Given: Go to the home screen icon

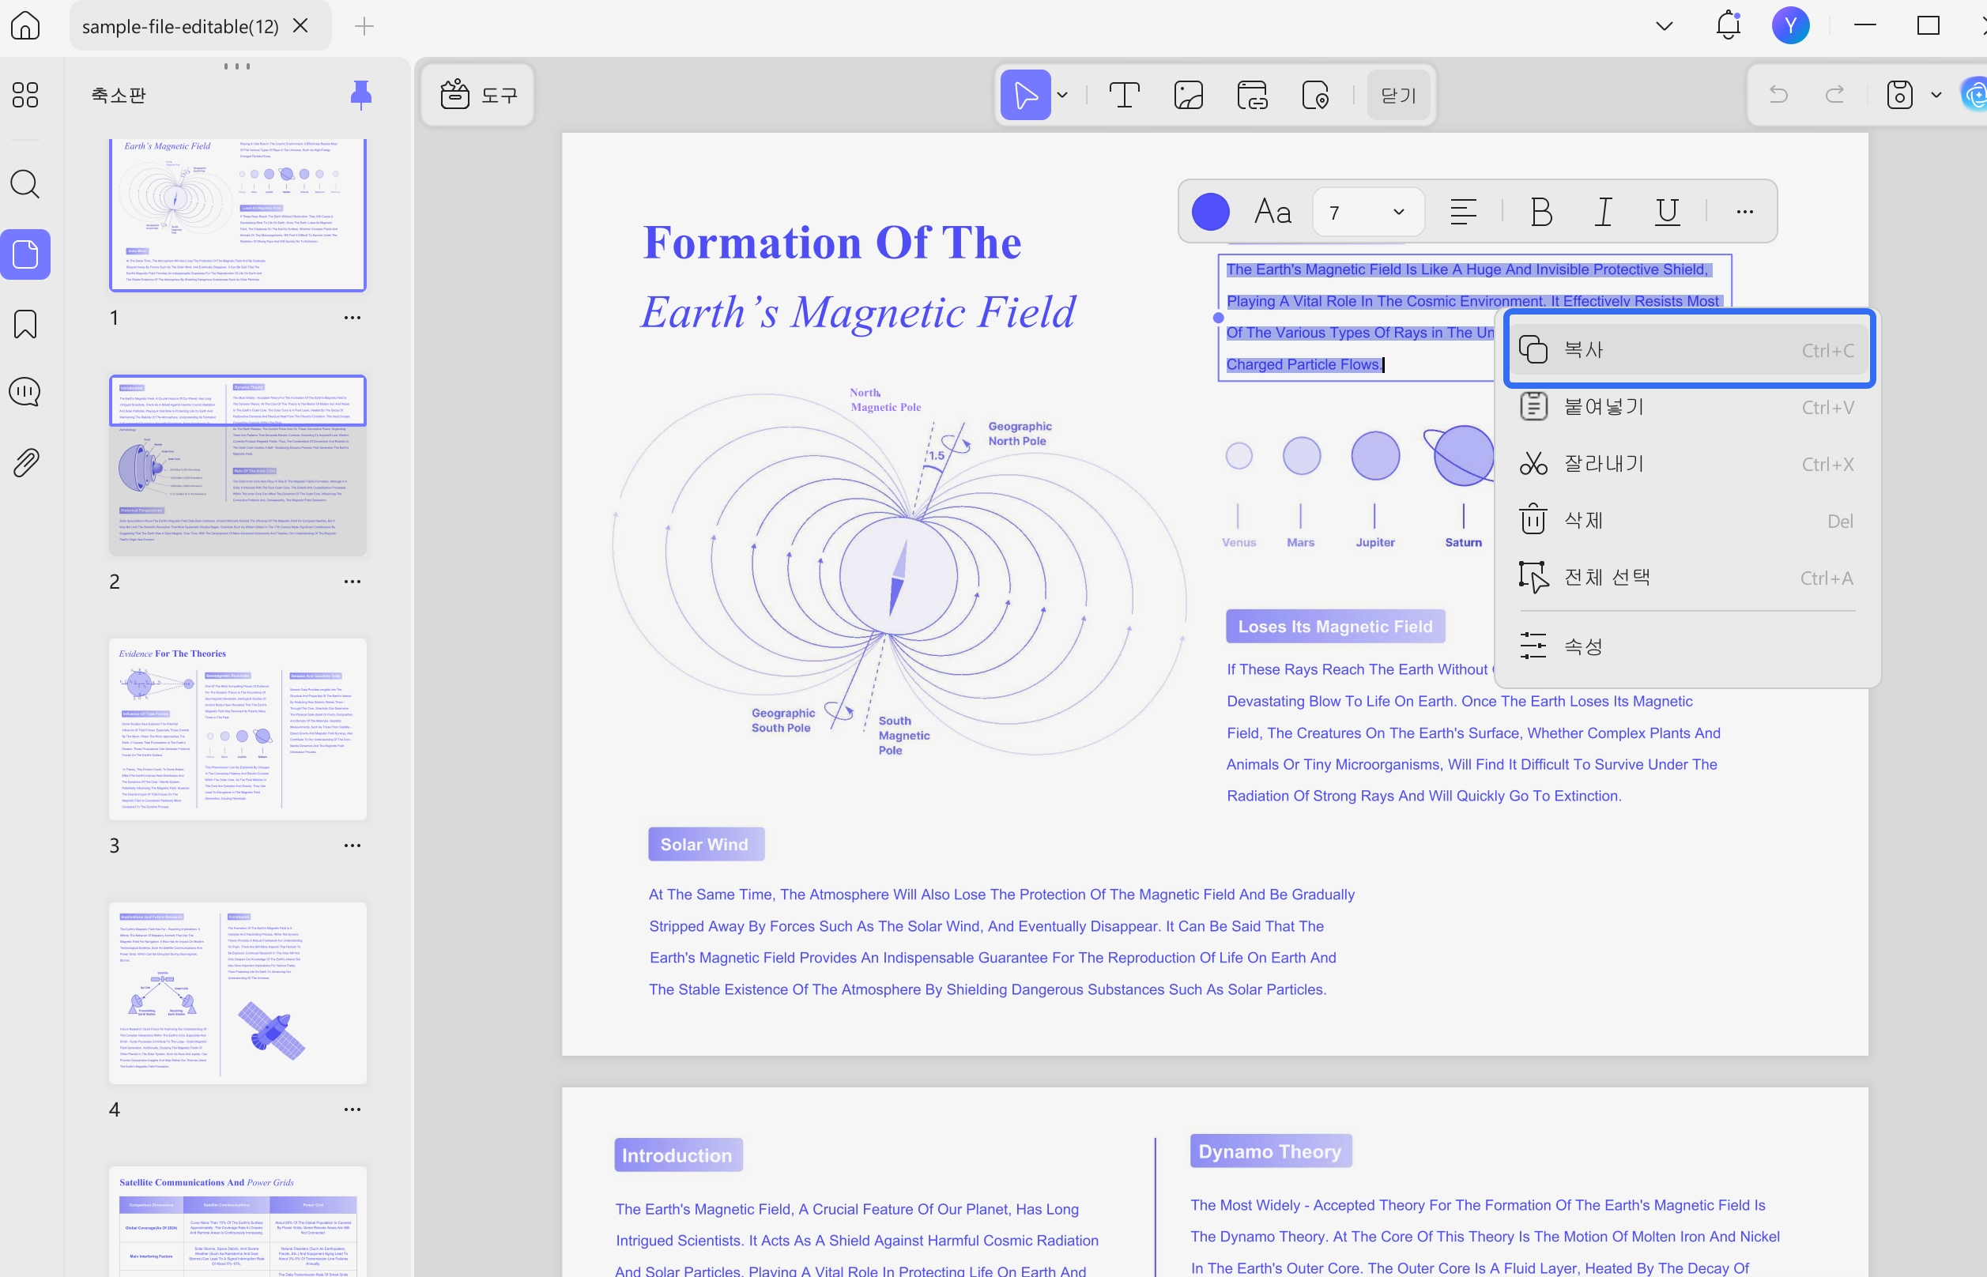Looking at the screenshot, I should (25, 26).
